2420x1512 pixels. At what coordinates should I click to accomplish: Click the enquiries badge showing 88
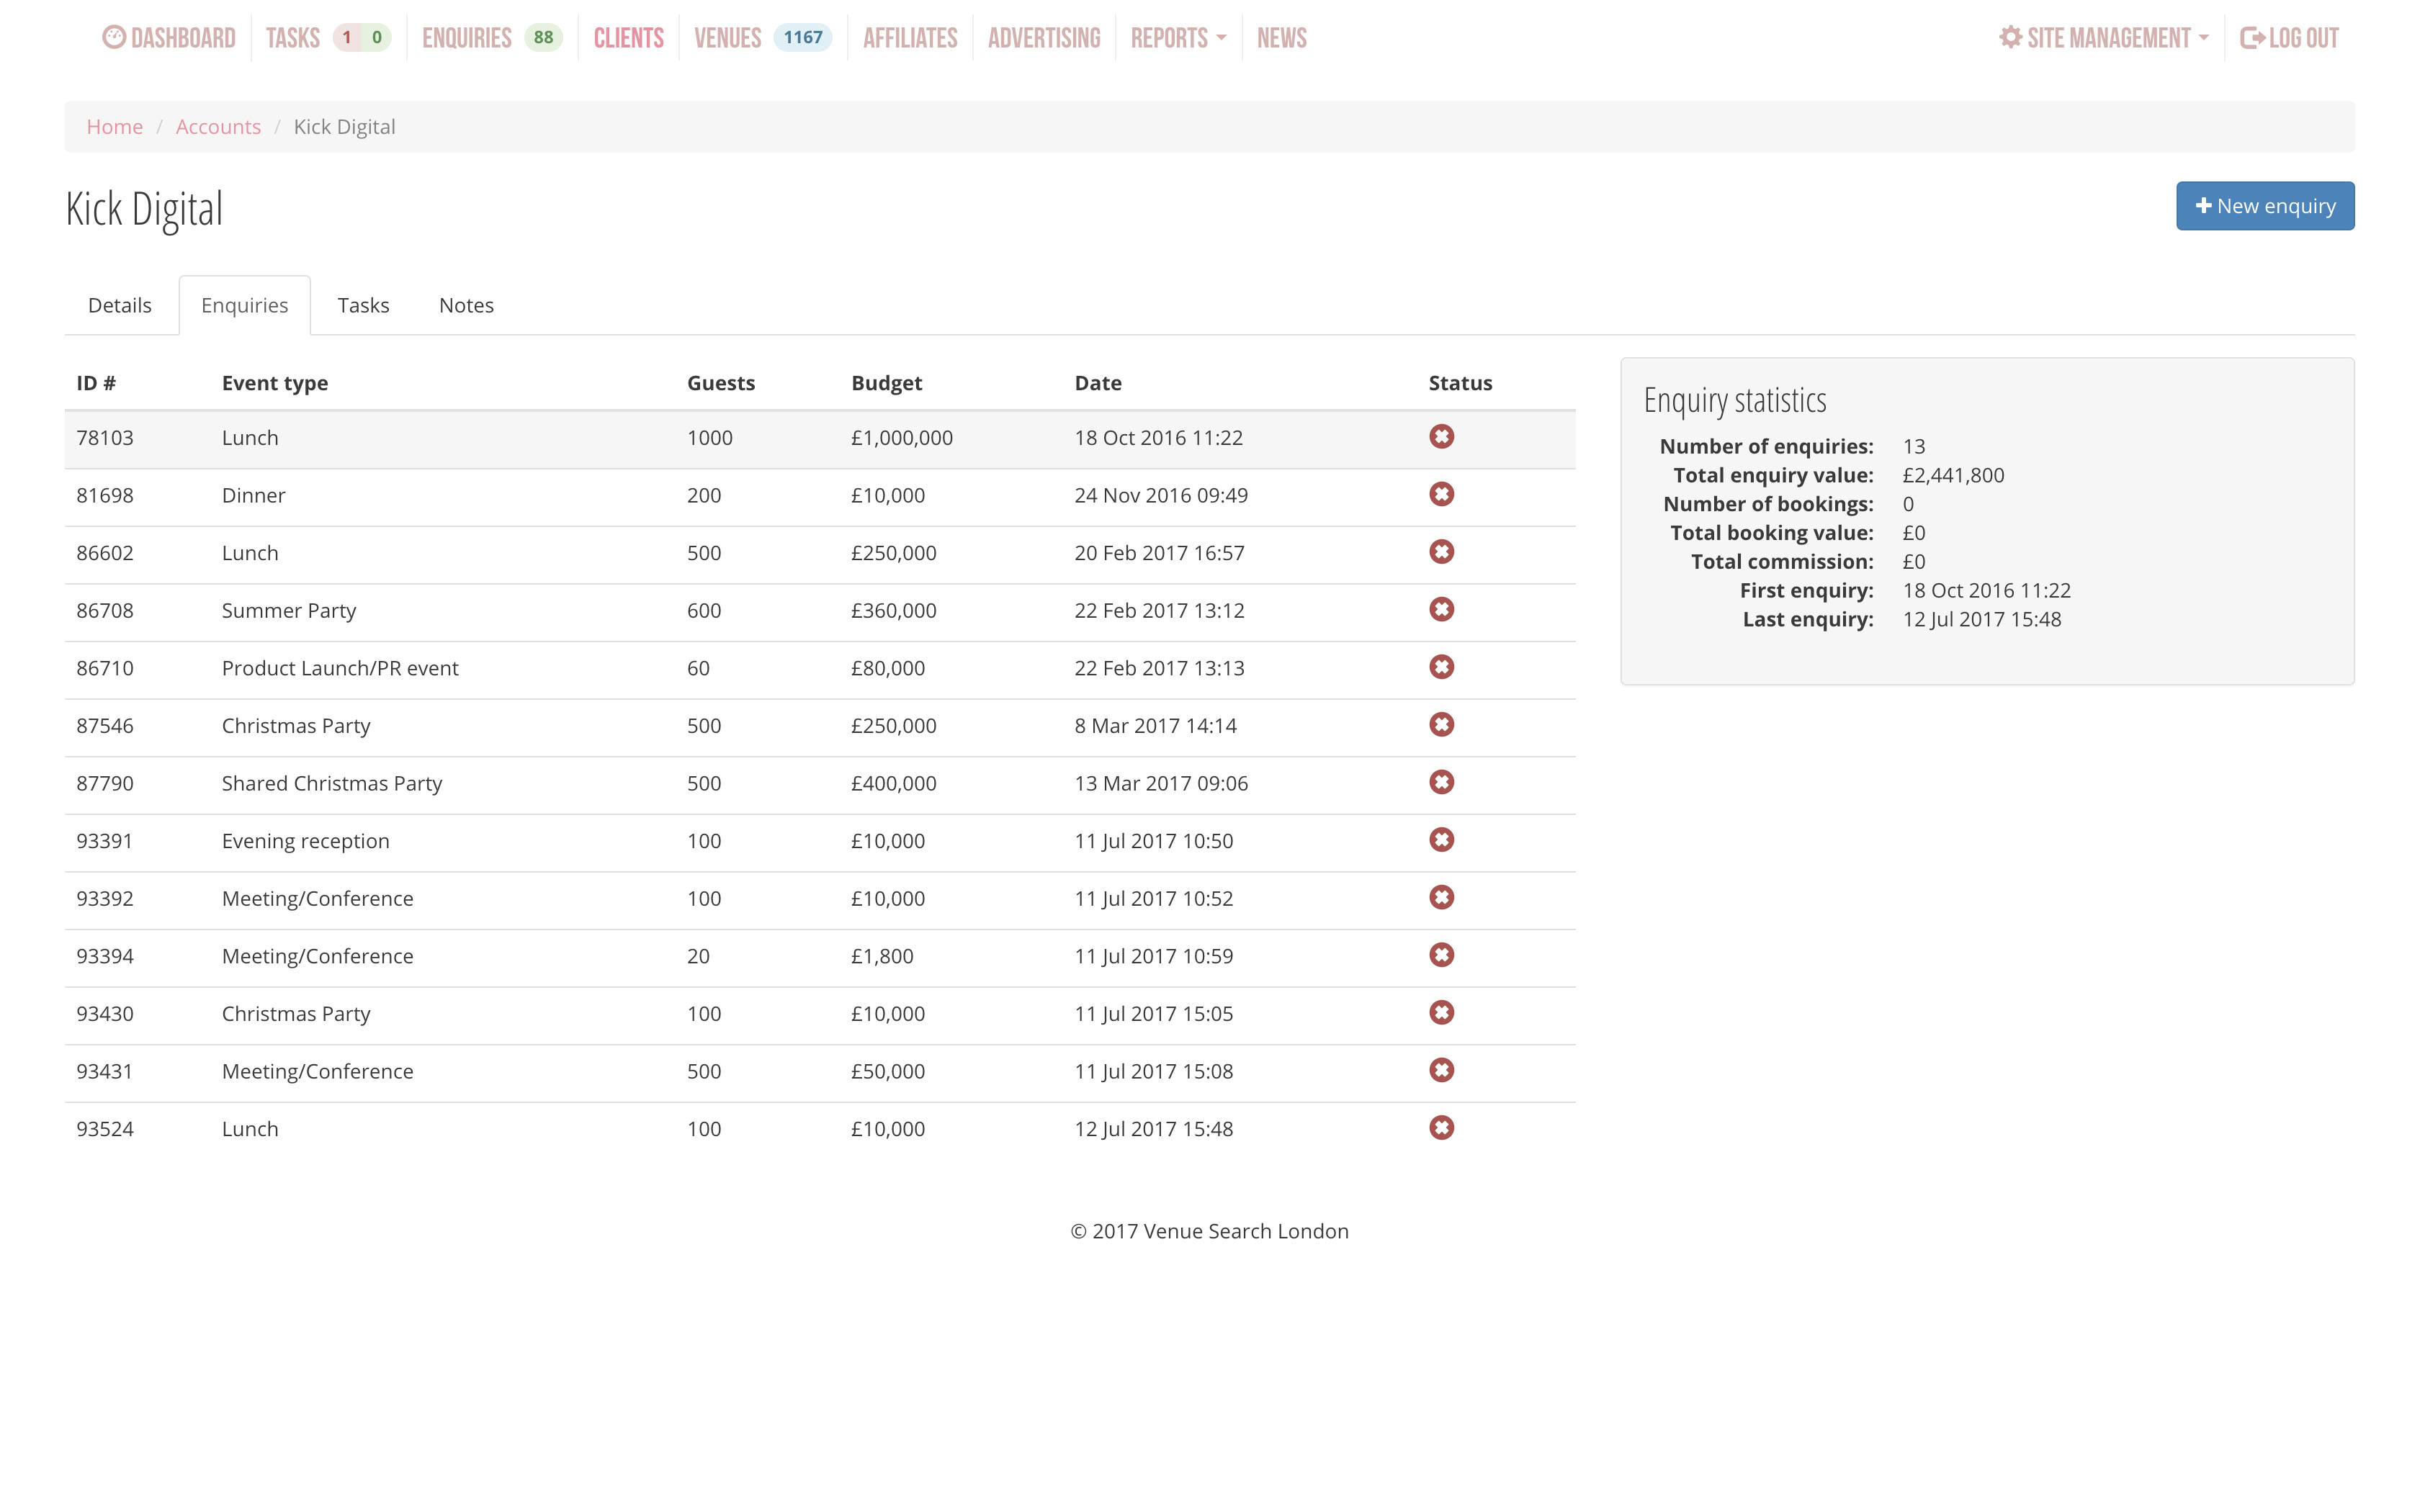[x=543, y=38]
